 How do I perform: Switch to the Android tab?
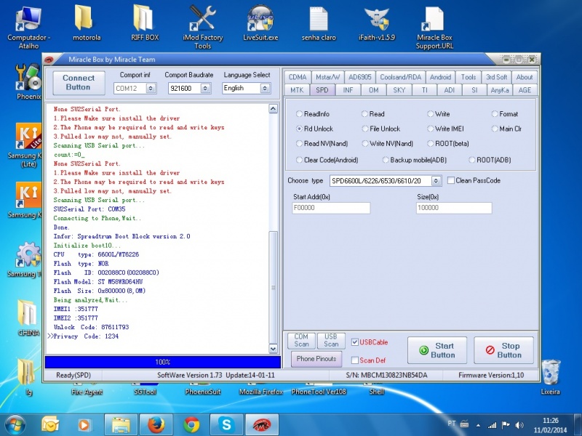(x=440, y=77)
